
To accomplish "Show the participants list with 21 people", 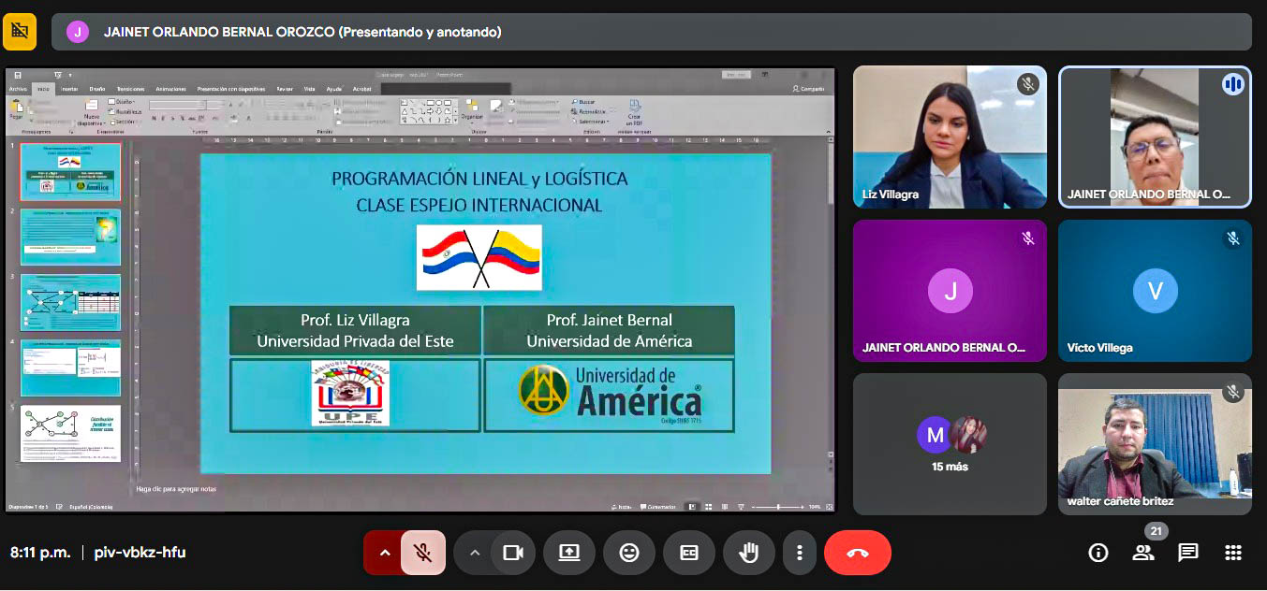I will pyautogui.click(x=1143, y=553).
